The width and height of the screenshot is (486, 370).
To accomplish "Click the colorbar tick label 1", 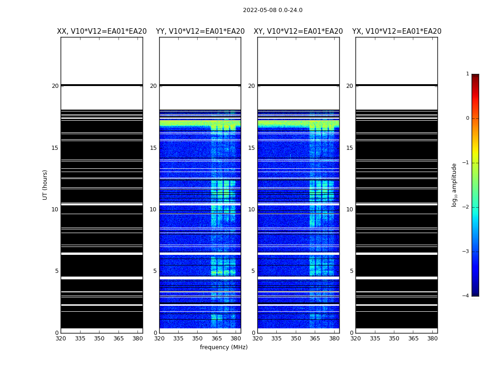I will click(467, 74).
